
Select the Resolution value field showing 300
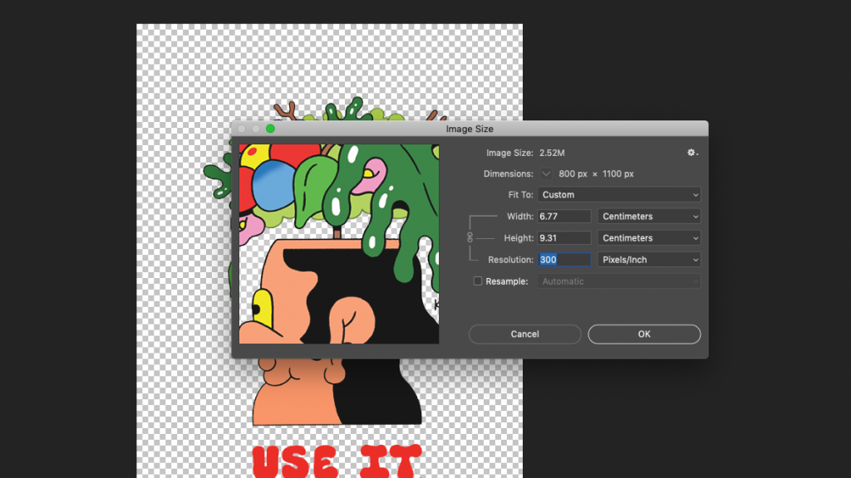pos(564,259)
